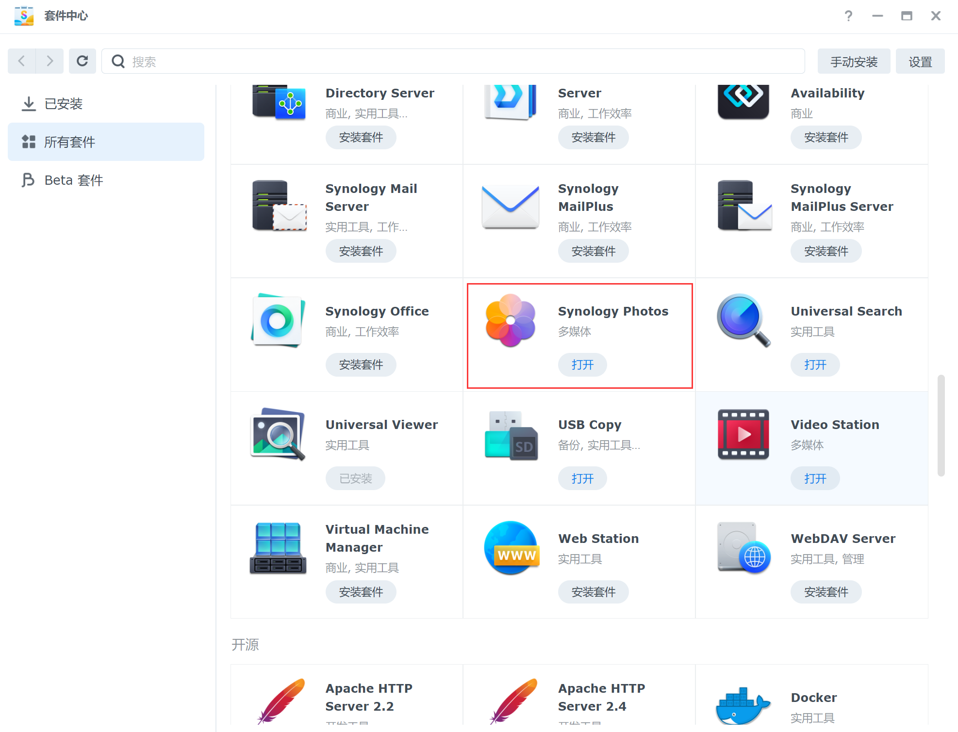Click the Synology Photos flower icon
This screenshot has width=958, height=732.
coord(510,320)
